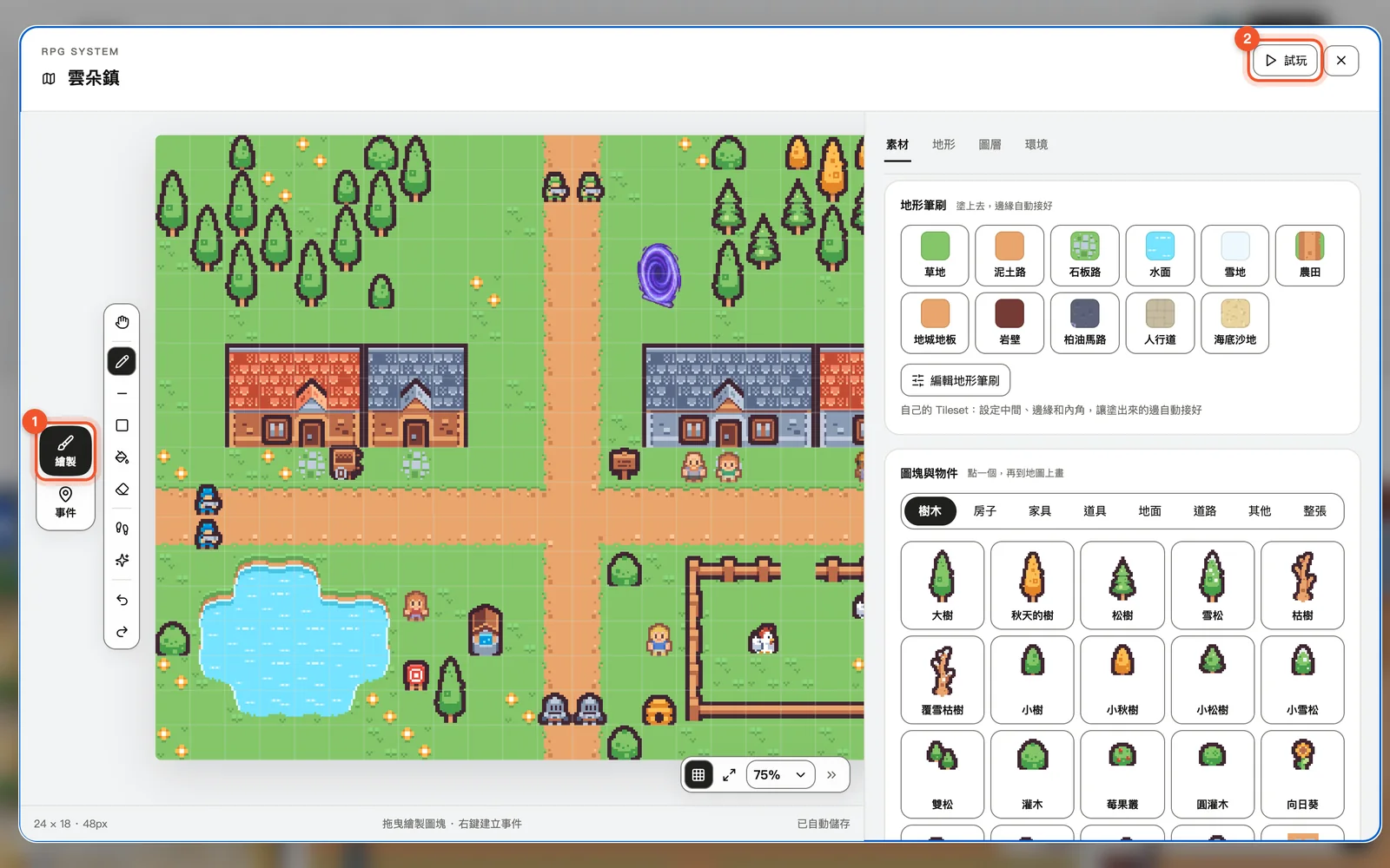Select the pencil draw tool
The image size is (1390, 868).
click(x=122, y=361)
